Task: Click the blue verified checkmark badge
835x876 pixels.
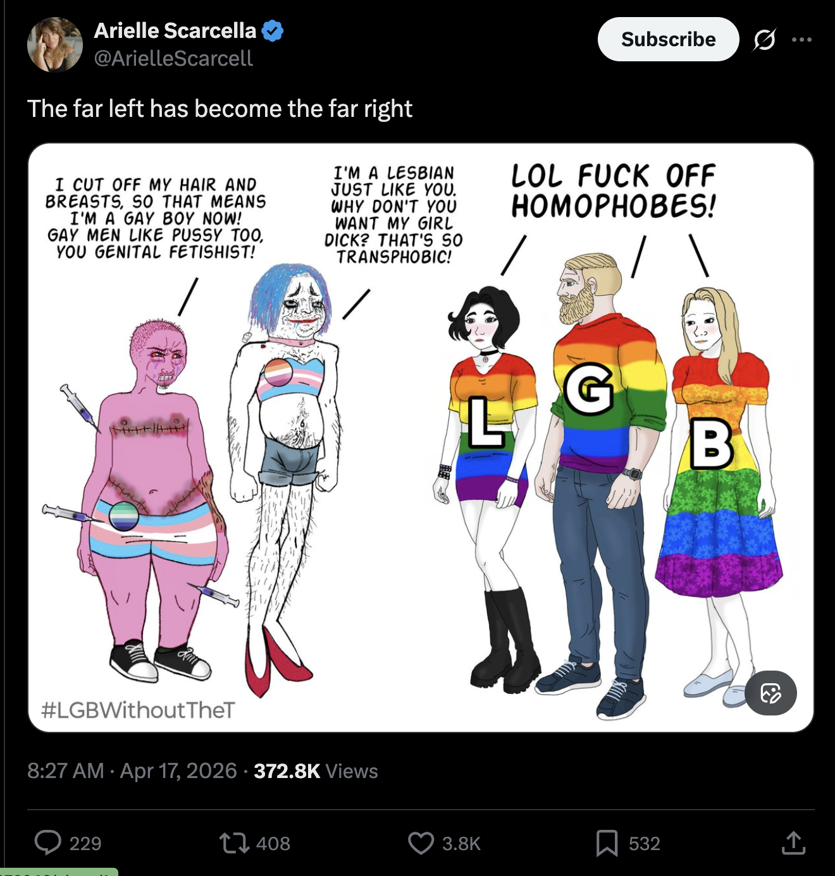Action: point(273,30)
